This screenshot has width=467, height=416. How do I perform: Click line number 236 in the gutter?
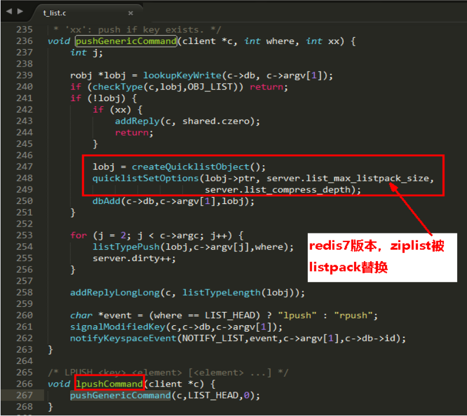[24, 41]
